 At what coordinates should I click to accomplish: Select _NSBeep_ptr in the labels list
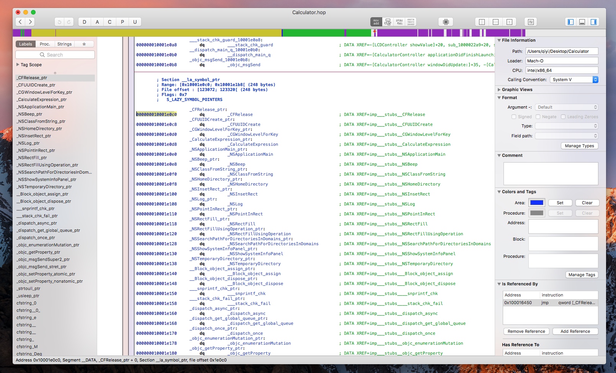[x=29, y=114]
